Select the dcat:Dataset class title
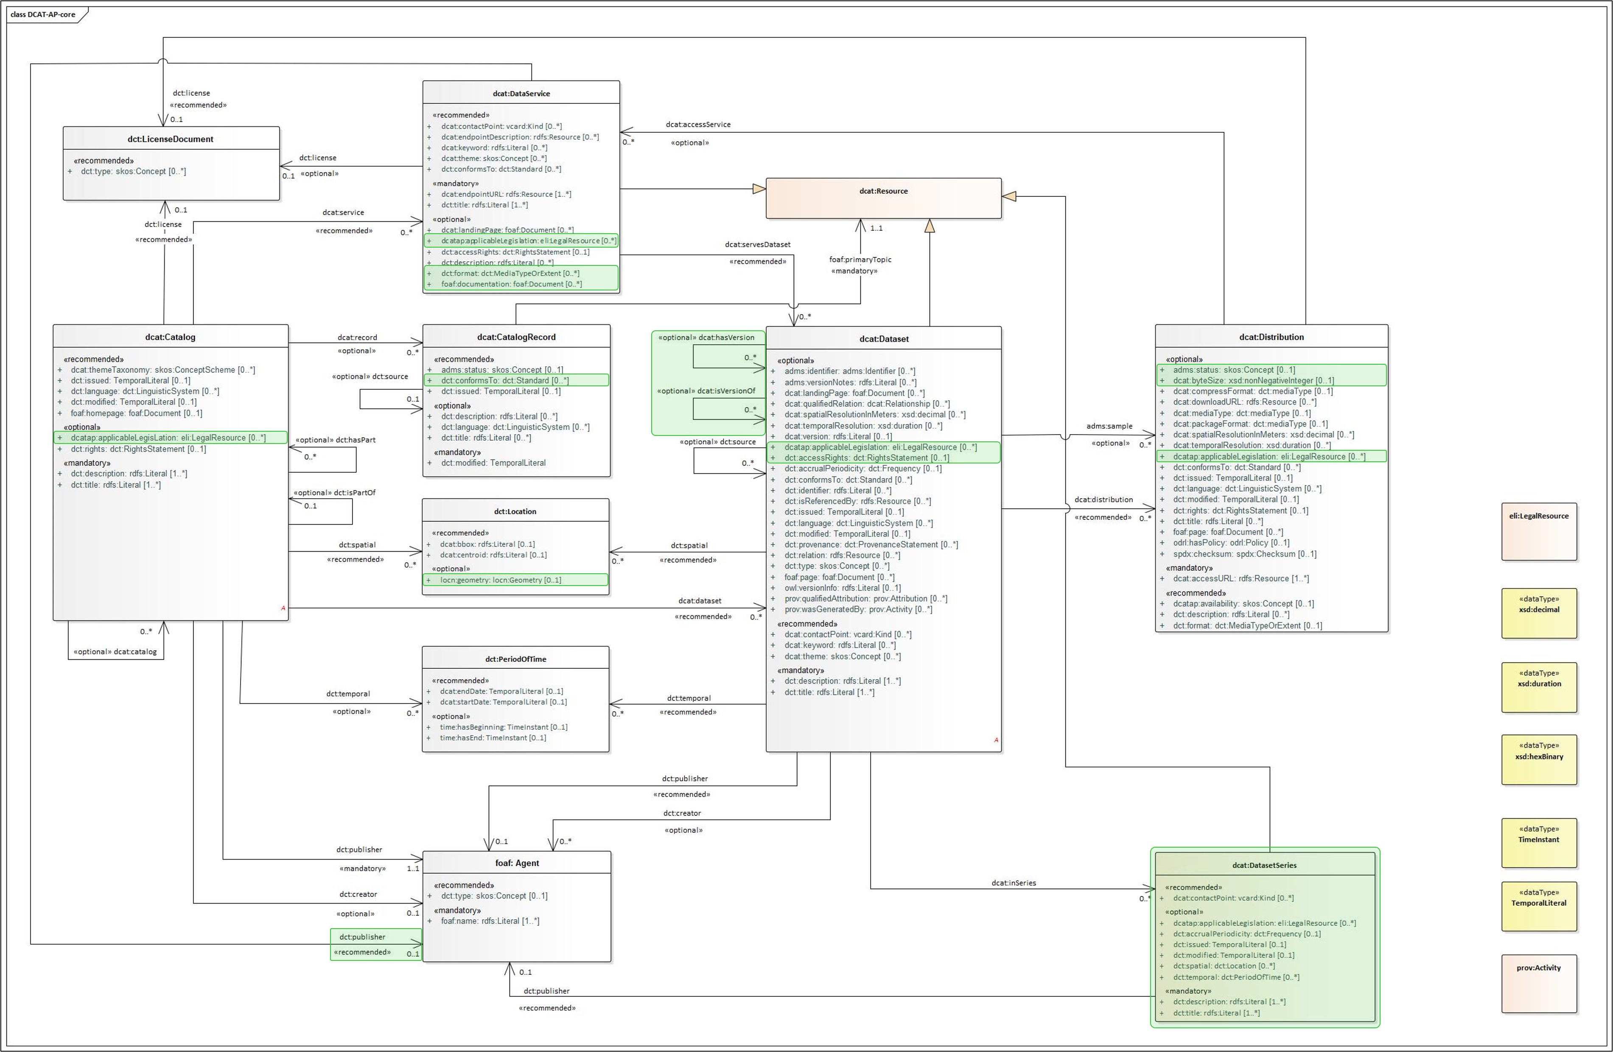Screen dimensions: 1613x1052 click(884, 339)
